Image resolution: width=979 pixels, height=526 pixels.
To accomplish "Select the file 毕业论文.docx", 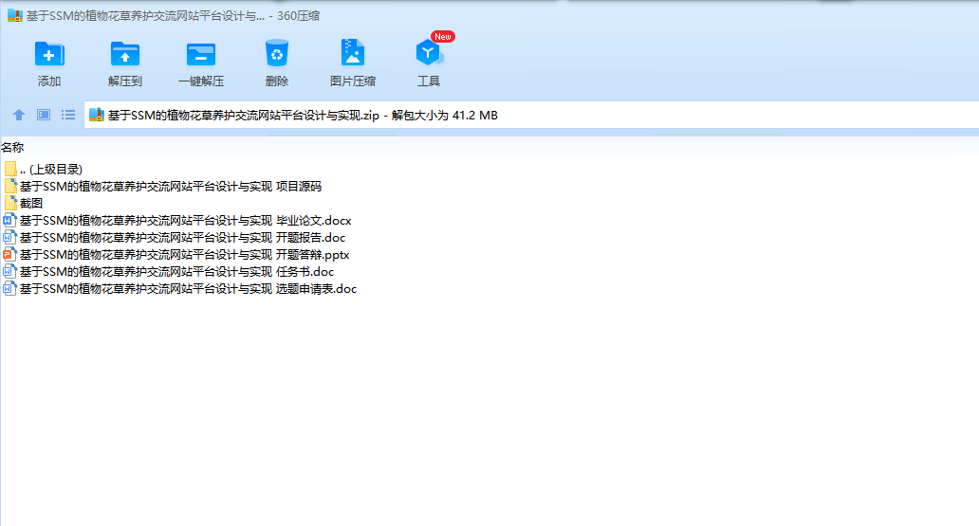I will (x=185, y=220).
